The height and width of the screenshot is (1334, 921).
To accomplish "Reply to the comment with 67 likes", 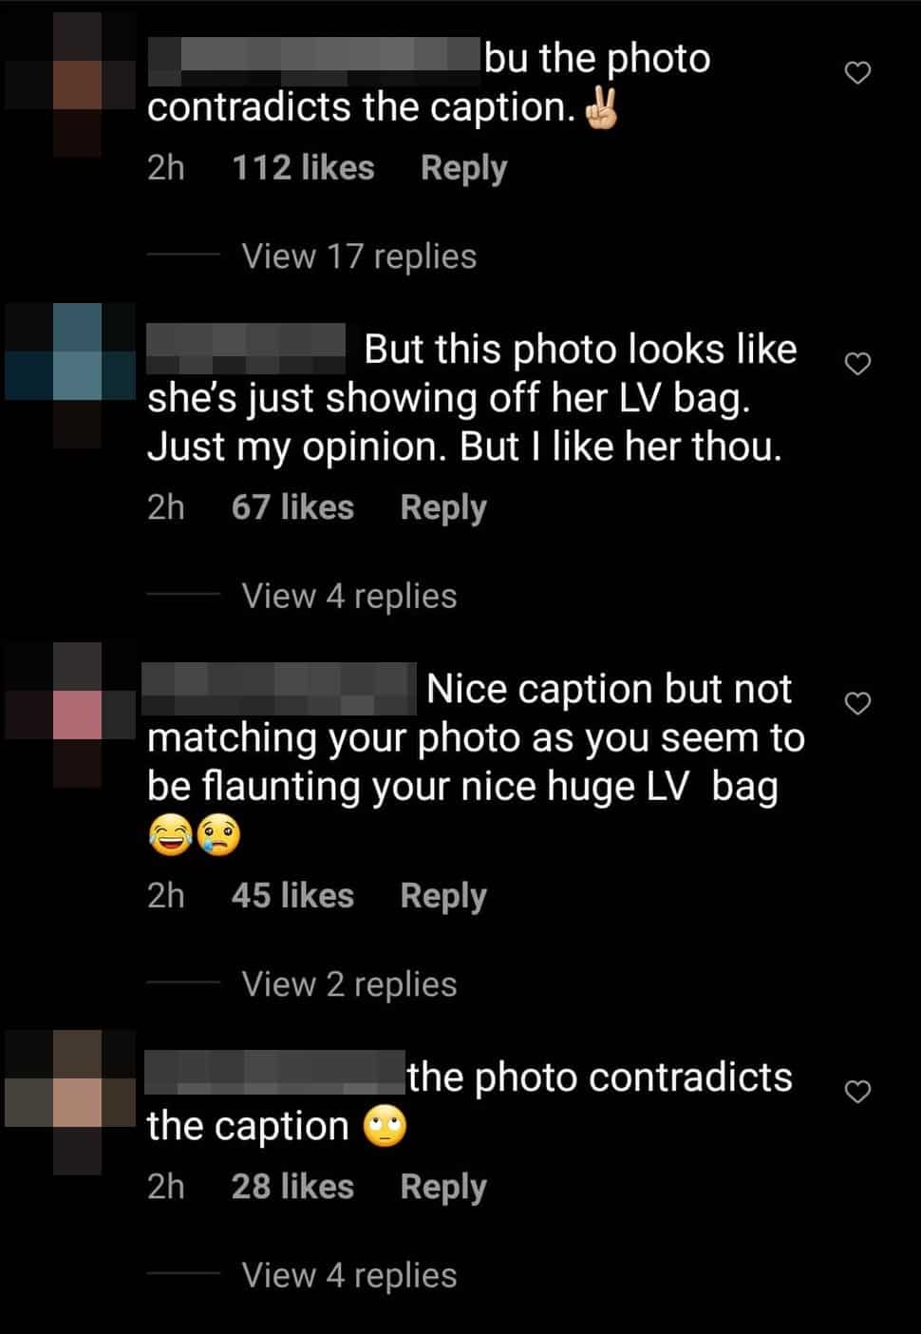I will pos(443,507).
